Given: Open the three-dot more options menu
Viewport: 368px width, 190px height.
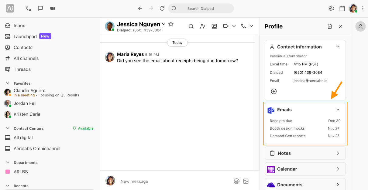Looking at the screenshot, I should tap(363, 8).
